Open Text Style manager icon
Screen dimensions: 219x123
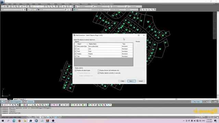click(x=76, y=6)
